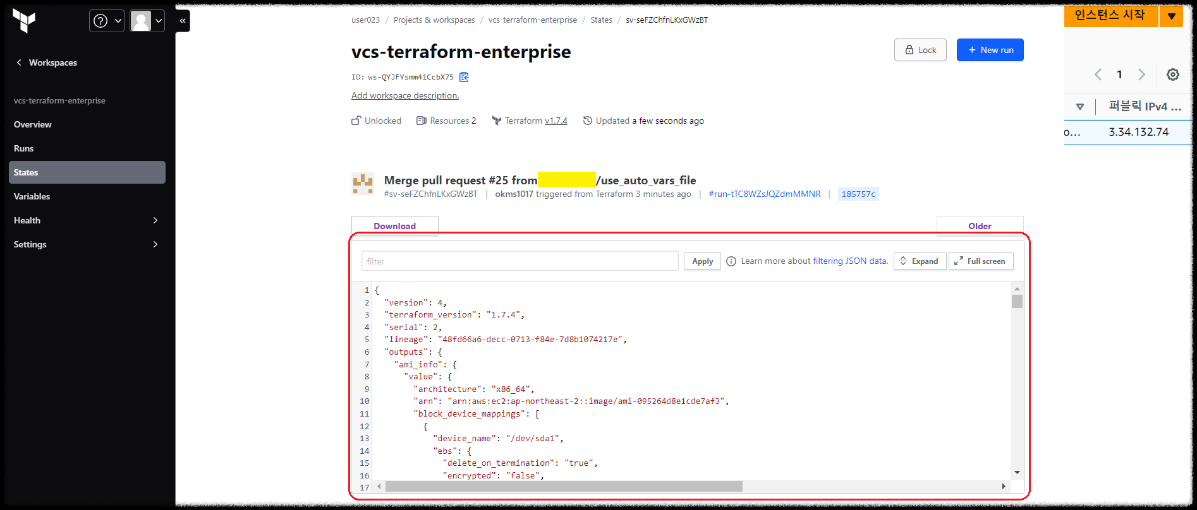Viewport: 1197px width, 510px height.
Task: Click the "terraform_version" line in JSON
Action: point(454,315)
